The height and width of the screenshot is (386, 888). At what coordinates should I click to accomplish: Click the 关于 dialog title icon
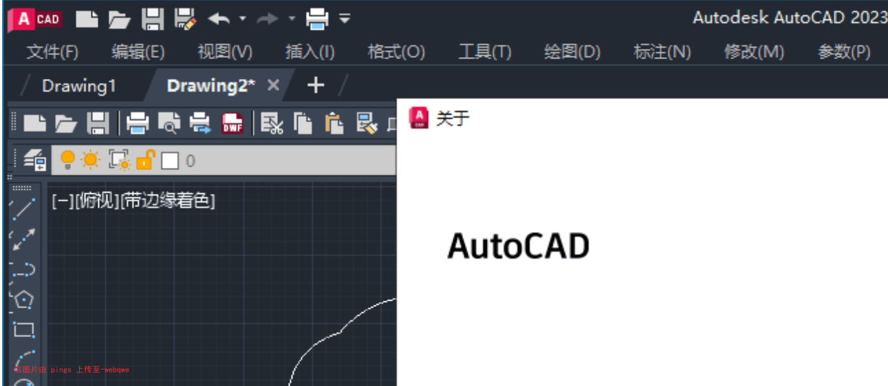pyautogui.click(x=418, y=118)
